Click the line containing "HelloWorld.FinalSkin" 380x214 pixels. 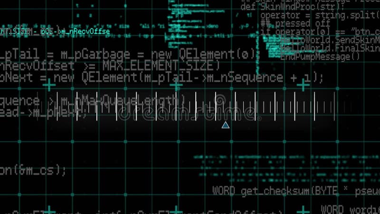click(x=330, y=48)
